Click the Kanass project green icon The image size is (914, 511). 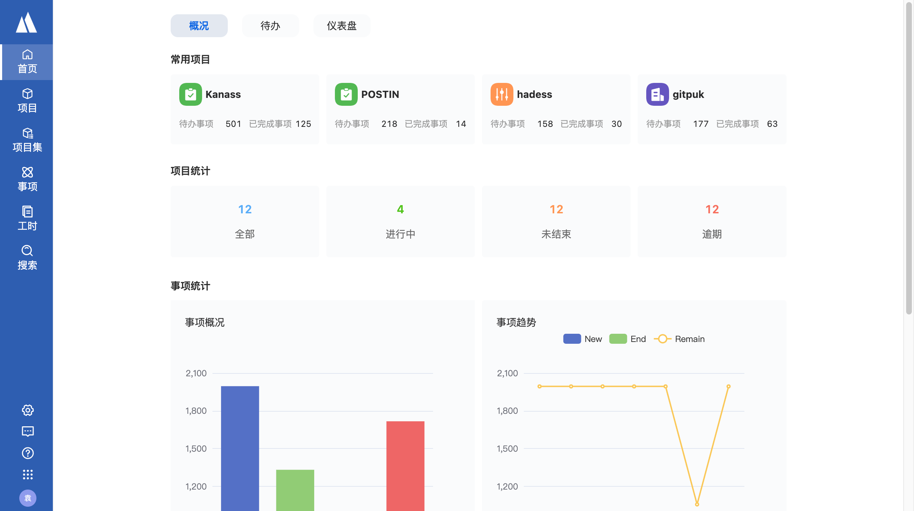(191, 94)
